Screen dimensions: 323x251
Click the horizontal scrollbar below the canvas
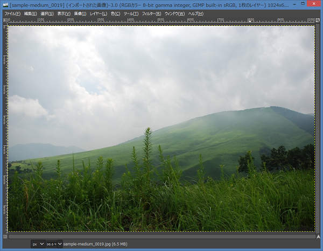click(161, 236)
